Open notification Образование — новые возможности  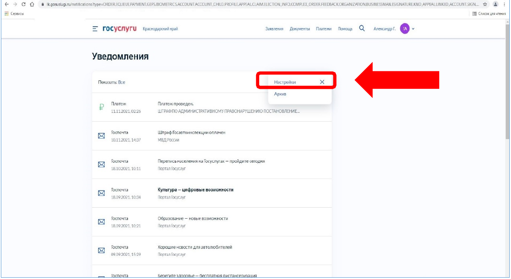point(212,222)
